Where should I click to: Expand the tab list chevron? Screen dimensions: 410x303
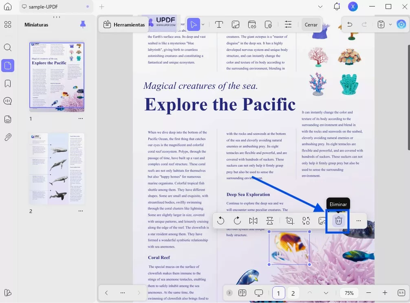pos(320,7)
